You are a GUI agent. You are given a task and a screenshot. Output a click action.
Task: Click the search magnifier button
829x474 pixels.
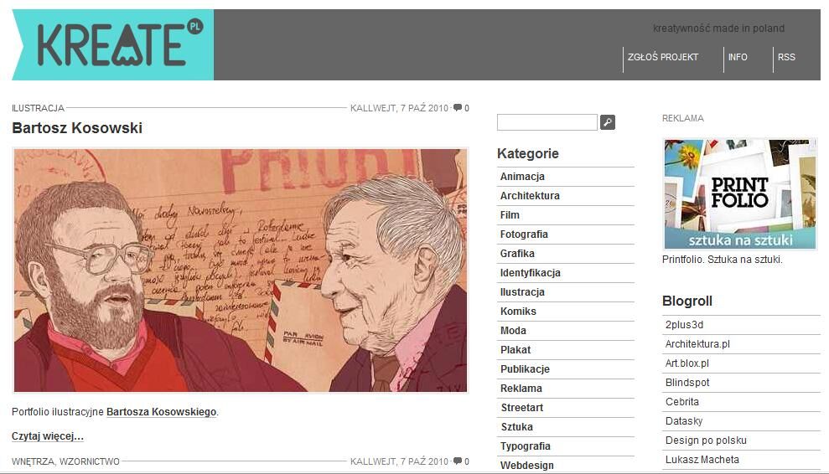tap(608, 122)
